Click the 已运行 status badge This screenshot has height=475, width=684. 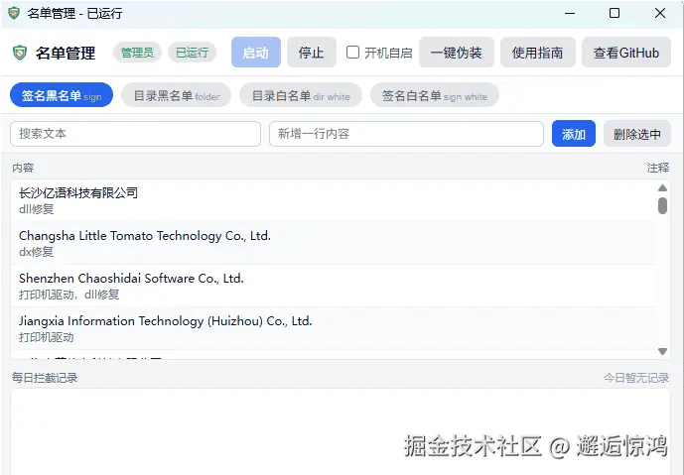coord(193,53)
